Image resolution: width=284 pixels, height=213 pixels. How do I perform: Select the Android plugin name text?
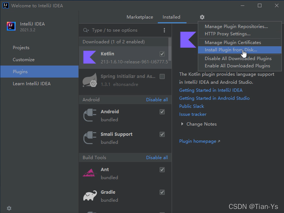point(110,111)
